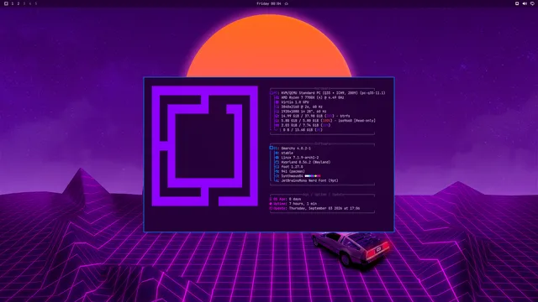This screenshot has height=302, width=538.
Task: Switch to workspace 1
Action: click(x=13, y=3)
